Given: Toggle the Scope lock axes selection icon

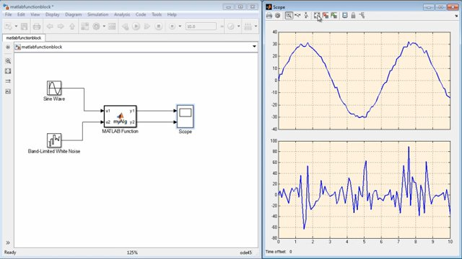Looking at the screenshot, I should point(353,16).
